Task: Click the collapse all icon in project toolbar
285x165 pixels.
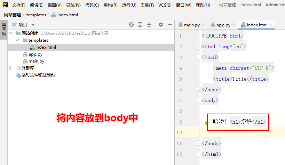Action: (x=149, y=25)
